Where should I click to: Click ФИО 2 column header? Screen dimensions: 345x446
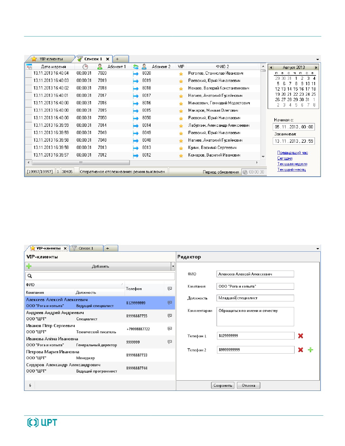(x=222, y=67)
